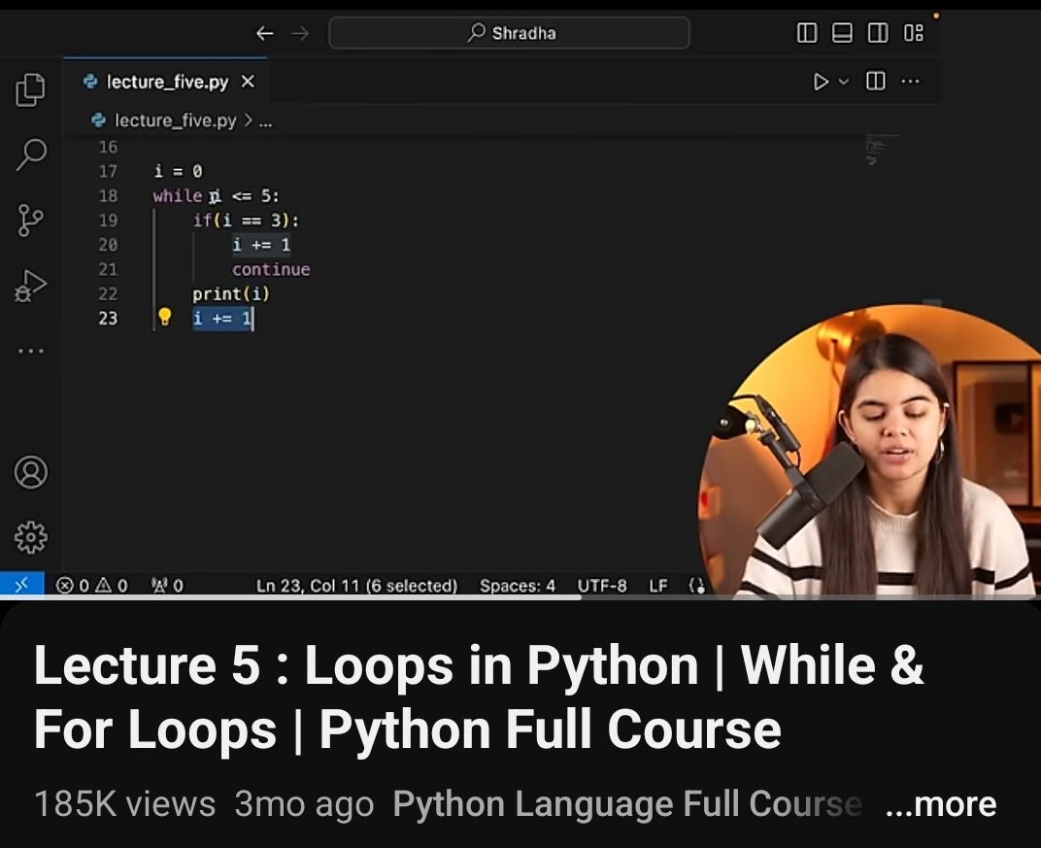This screenshot has height=848, width=1041.
Task: Click 'print(i)' on line 22
Action: tap(231, 293)
